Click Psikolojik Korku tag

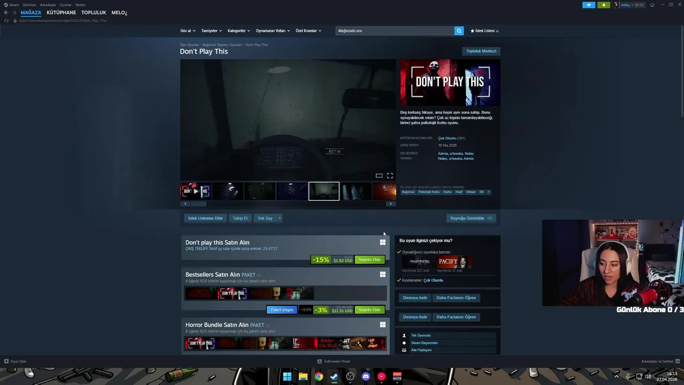click(x=429, y=192)
